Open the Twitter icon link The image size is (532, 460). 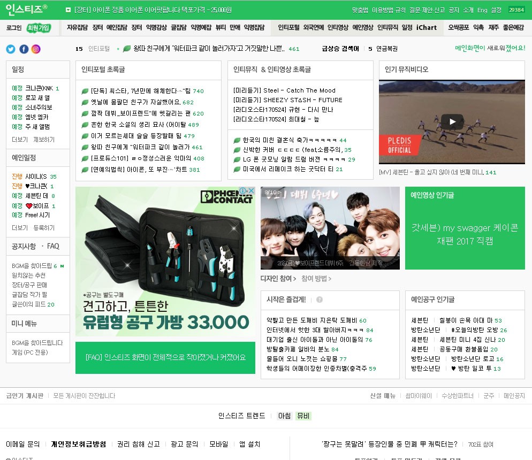tap(11, 49)
